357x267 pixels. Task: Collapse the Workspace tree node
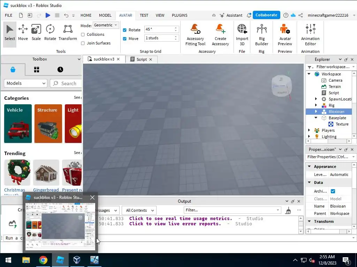pos(309,74)
